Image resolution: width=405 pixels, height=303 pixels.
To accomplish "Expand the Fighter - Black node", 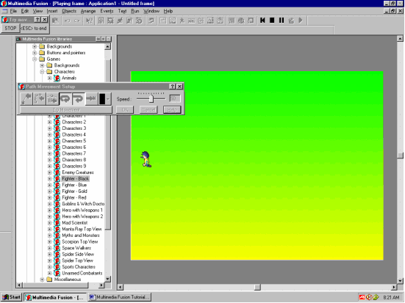I will click(49, 179).
